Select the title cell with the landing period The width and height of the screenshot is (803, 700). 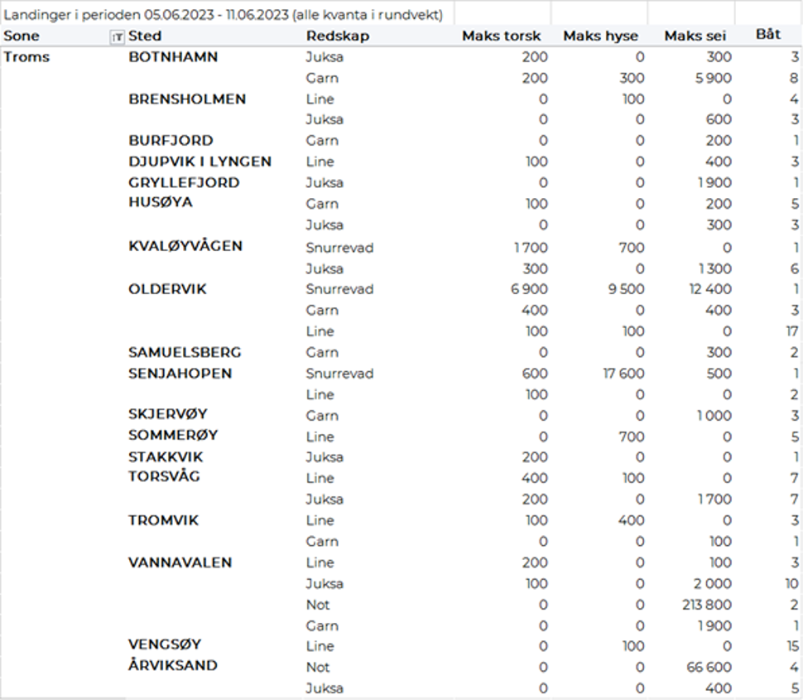pos(224,15)
